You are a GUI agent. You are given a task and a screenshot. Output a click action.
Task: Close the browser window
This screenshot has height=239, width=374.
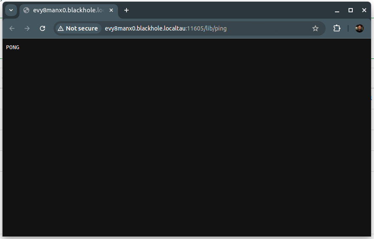[x=364, y=10]
